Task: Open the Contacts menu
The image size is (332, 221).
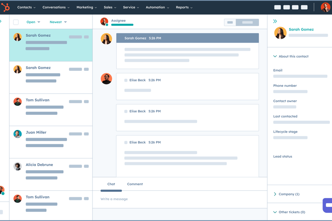Action: click(x=26, y=7)
